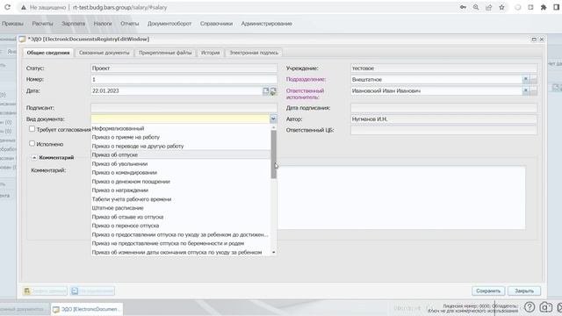The image size is (562, 316).
Task: Click the browser address bar URL
Action: point(119,7)
